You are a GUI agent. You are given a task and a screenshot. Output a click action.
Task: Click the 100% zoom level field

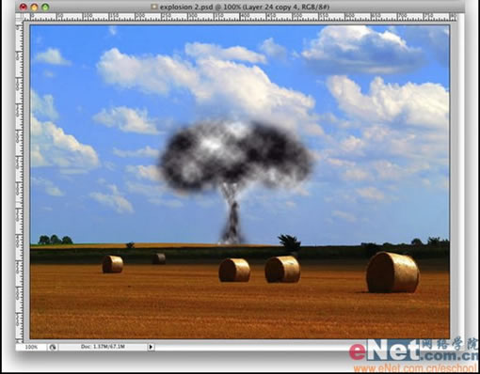(31, 347)
